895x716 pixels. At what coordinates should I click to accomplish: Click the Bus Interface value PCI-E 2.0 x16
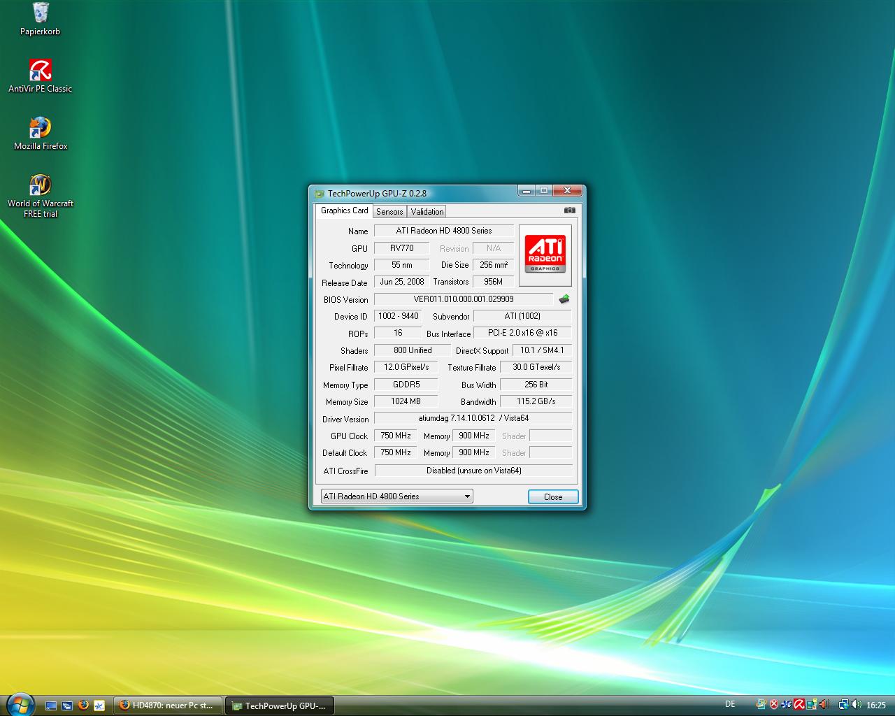click(x=522, y=333)
